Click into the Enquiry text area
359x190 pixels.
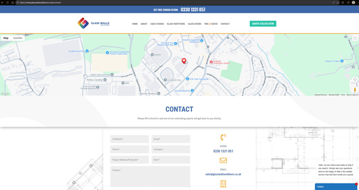[x=150, y=176]
